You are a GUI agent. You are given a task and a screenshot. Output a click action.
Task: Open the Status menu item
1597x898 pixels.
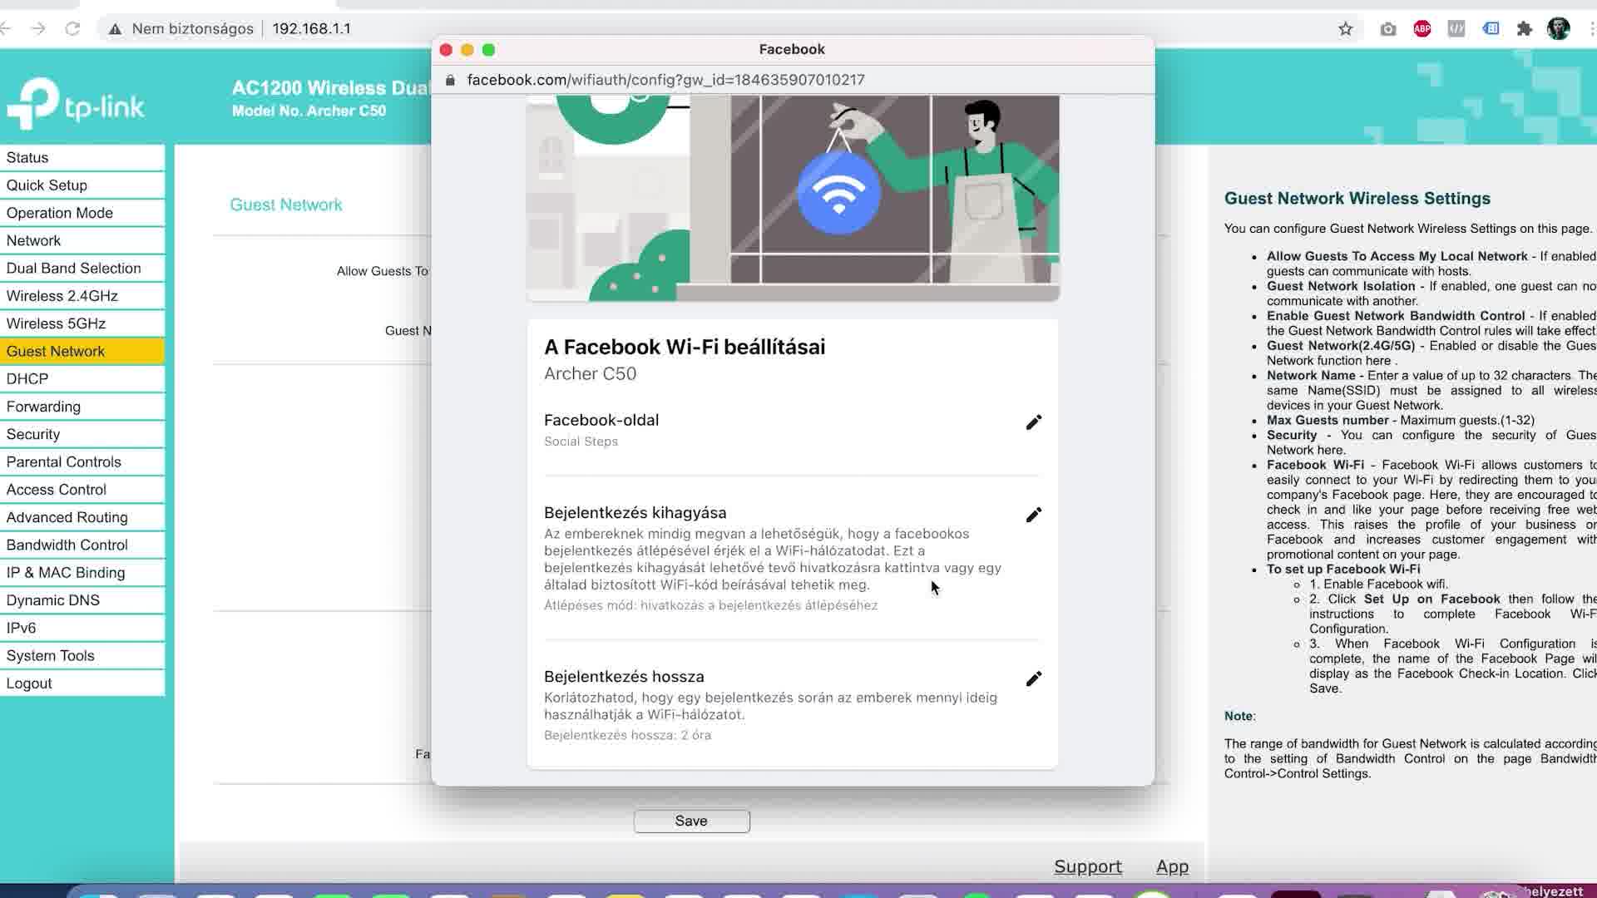[x=82, y=158]
